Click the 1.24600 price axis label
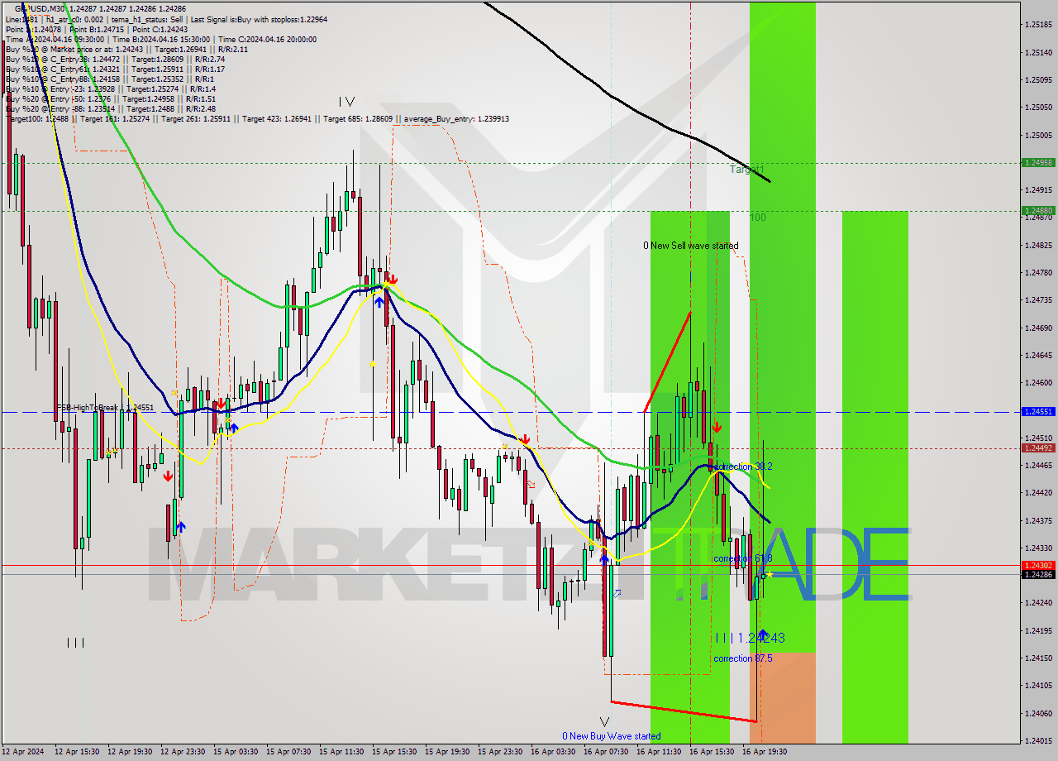This screenshot has height=761, width=1058. [x=1038, y=382]
